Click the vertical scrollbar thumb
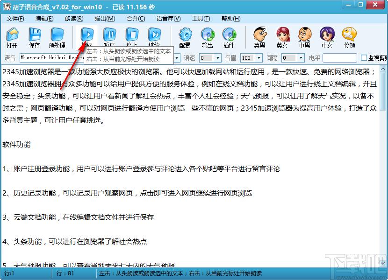Image resolution: width=388 pixels, height=280 pixels. (383, 91)
